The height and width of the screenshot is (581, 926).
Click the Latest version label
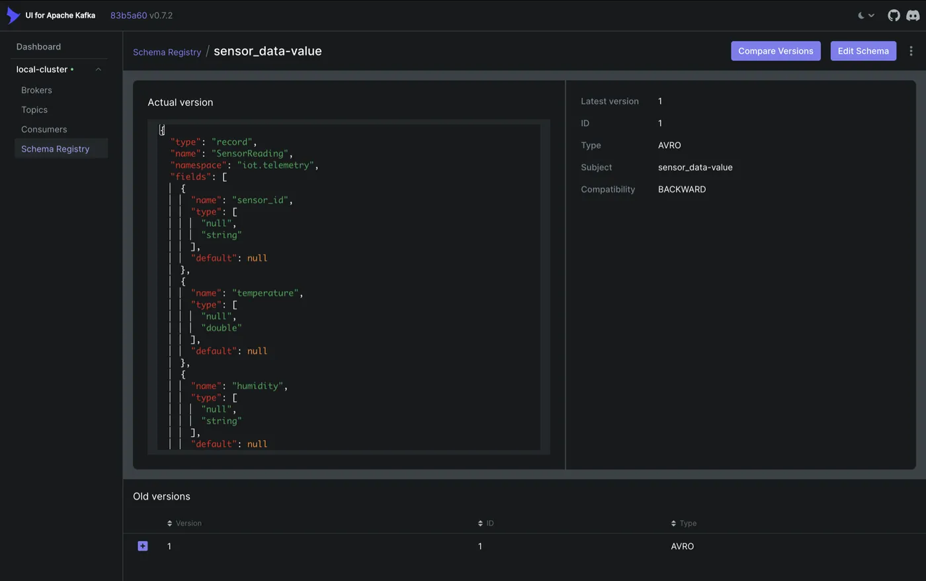click(x=610, y=101)
